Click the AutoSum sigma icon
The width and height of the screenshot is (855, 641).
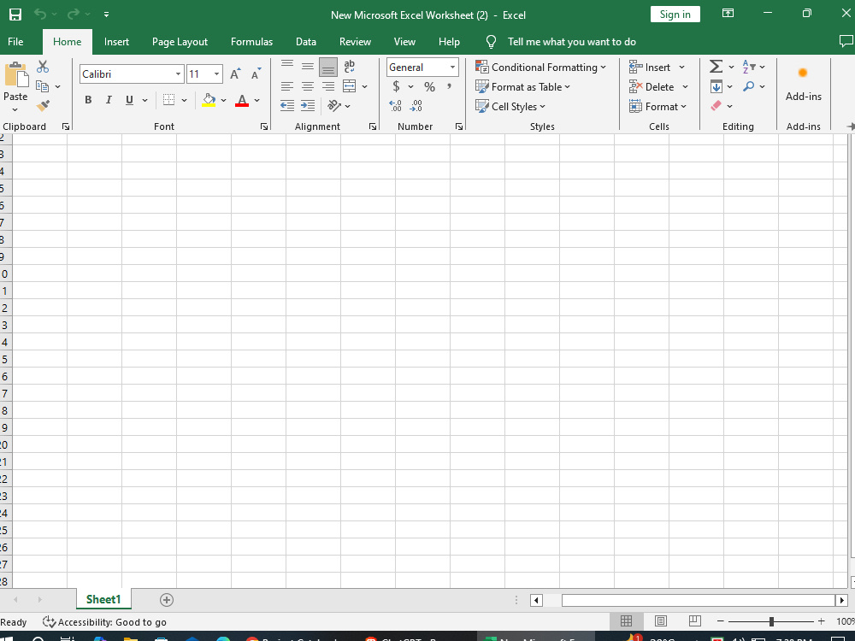[x=716, y=67]
